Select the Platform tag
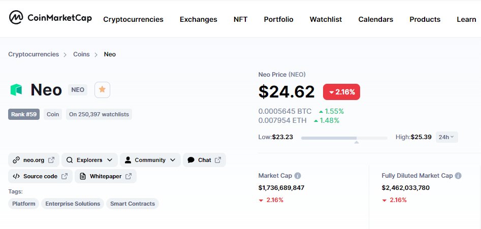 coord(24,204)
